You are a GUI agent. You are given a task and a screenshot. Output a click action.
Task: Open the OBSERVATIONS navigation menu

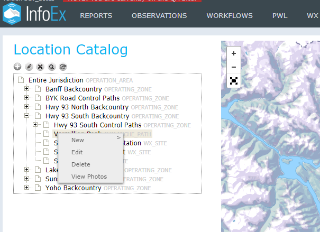[159, 16]
